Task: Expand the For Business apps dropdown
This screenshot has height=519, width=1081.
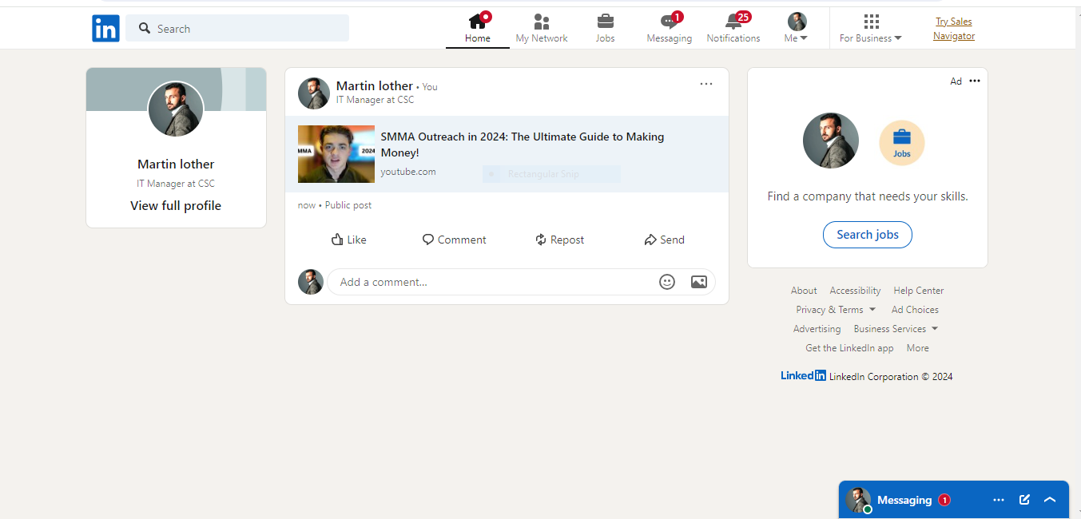Action: [871, 28]
